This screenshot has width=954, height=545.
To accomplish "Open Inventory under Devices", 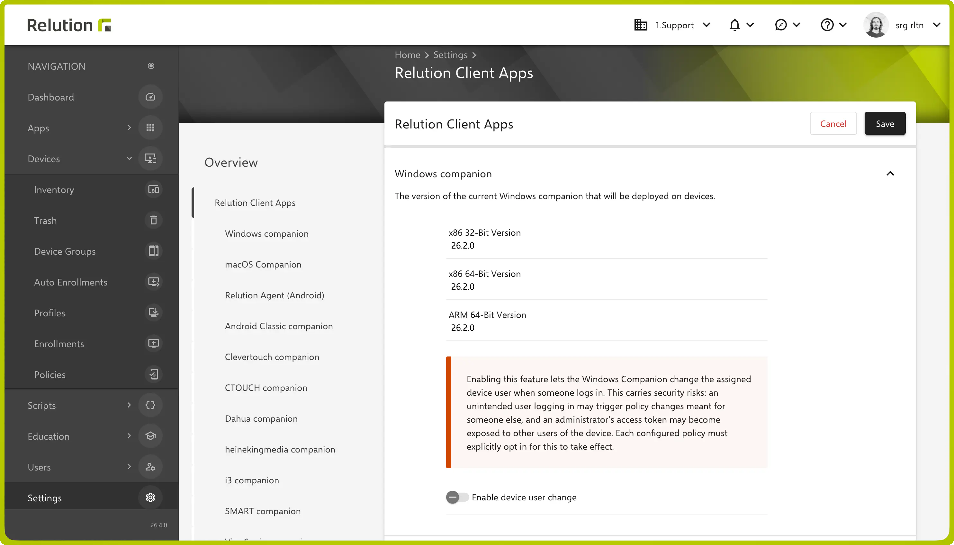I will (x=54, y=189).
